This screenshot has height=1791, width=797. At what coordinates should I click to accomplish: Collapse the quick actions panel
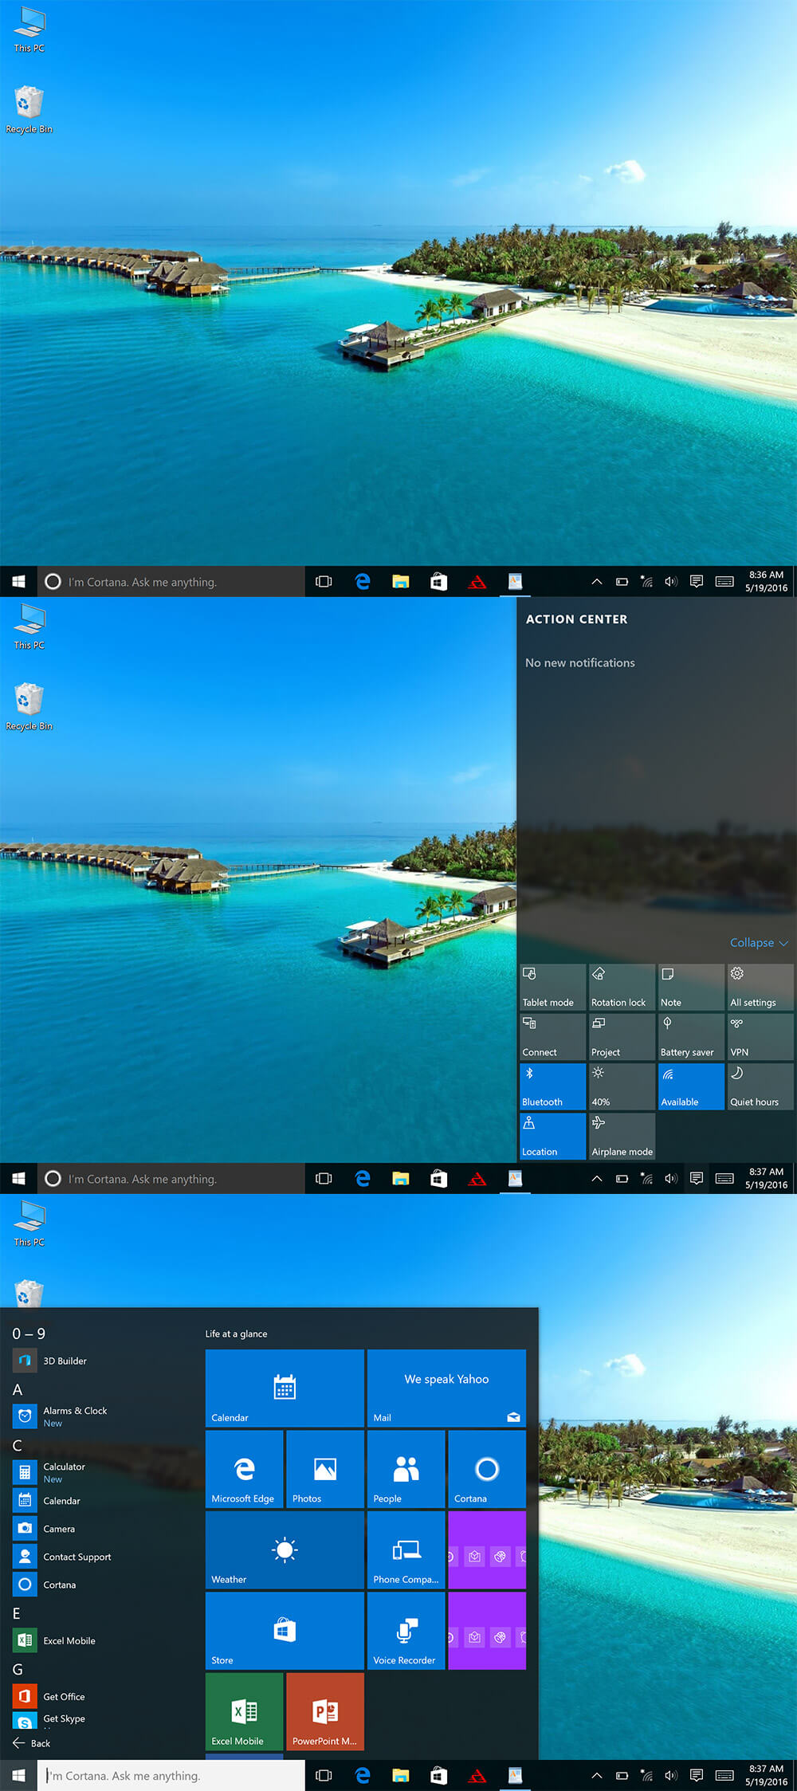tap(758, 943)
